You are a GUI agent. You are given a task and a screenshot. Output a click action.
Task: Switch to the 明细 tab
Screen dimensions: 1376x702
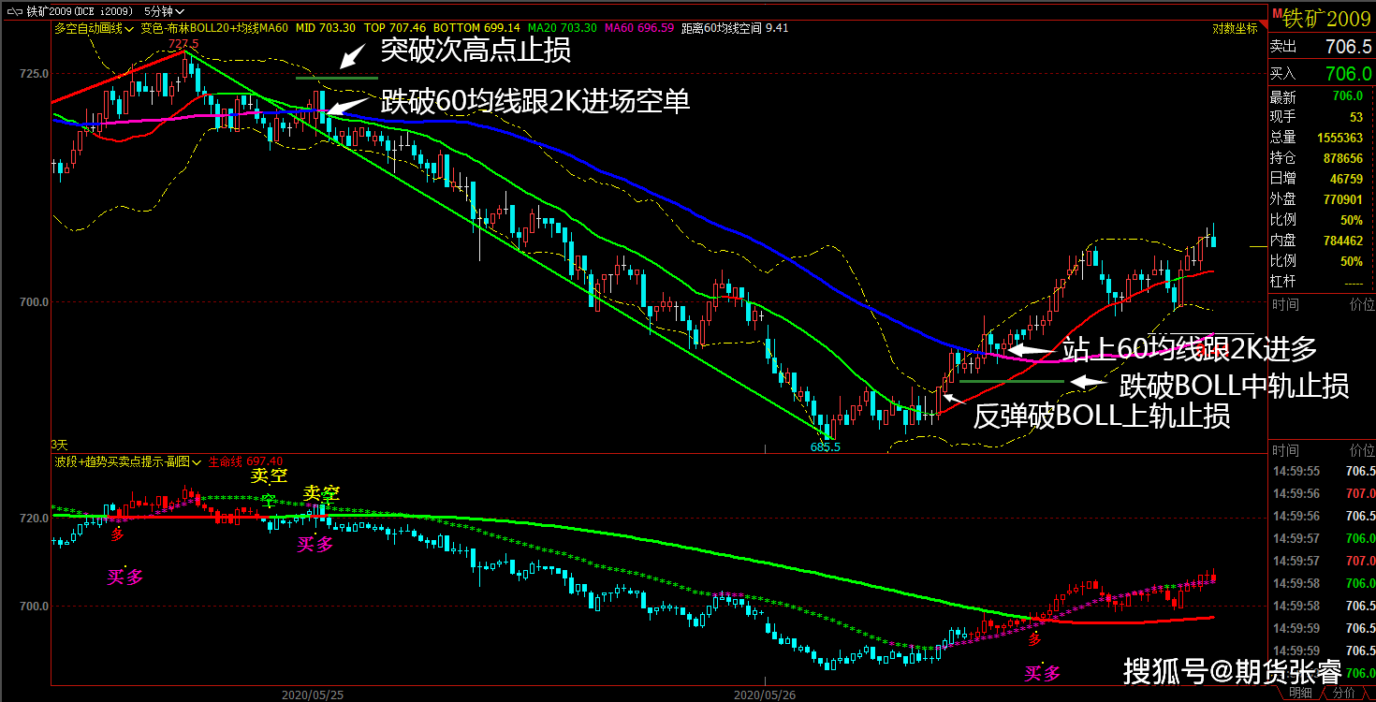(1300, 693)
